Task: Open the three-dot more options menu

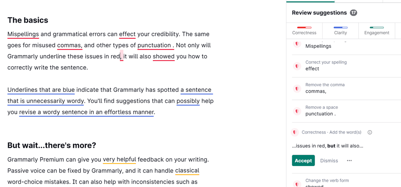Action: click(349, 161)
